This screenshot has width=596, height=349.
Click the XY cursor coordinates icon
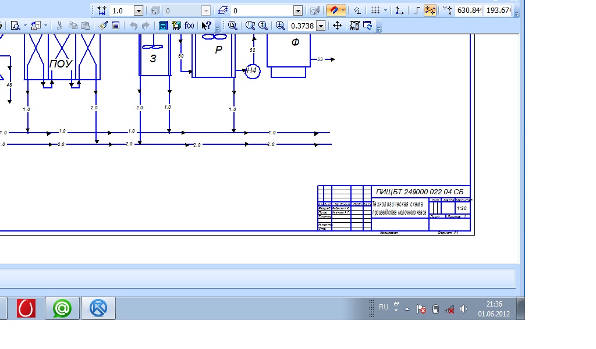click(448, 10)
